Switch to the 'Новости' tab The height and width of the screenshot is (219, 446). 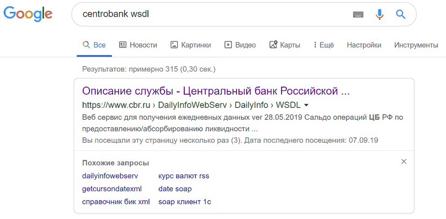point(138,45)
